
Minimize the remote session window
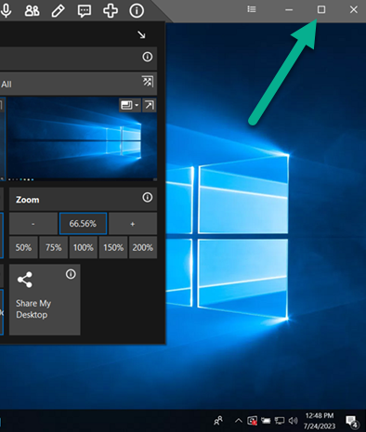[289, 10]
